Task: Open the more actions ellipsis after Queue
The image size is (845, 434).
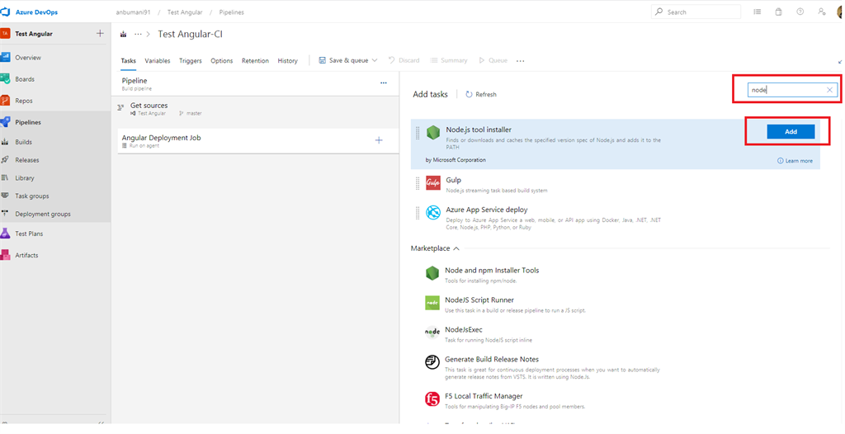Action: point(520,61)
